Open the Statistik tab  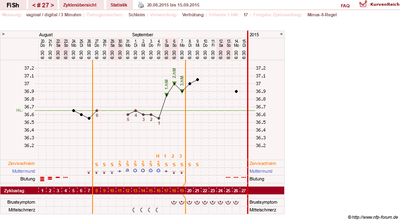[119, 5]
